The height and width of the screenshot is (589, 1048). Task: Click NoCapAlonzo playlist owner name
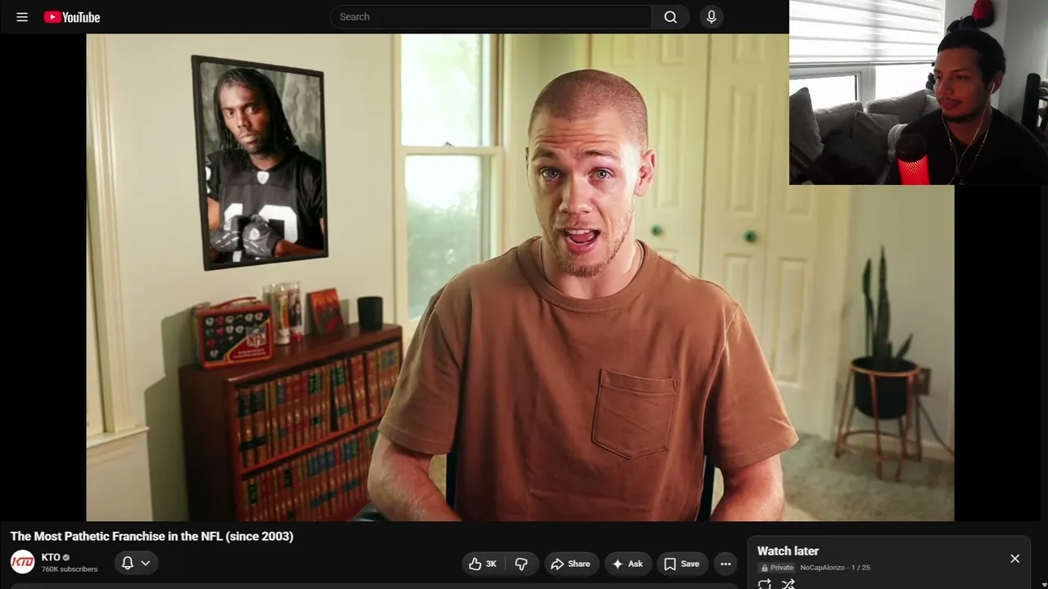pyautogui.click(x=822, y=568)
